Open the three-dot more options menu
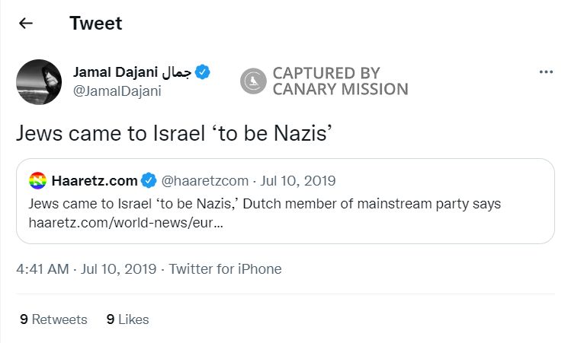 545,72
